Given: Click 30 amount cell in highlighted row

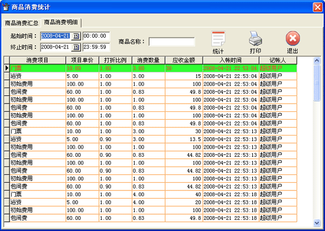Looking at the screenshot, I should point(184,68).
